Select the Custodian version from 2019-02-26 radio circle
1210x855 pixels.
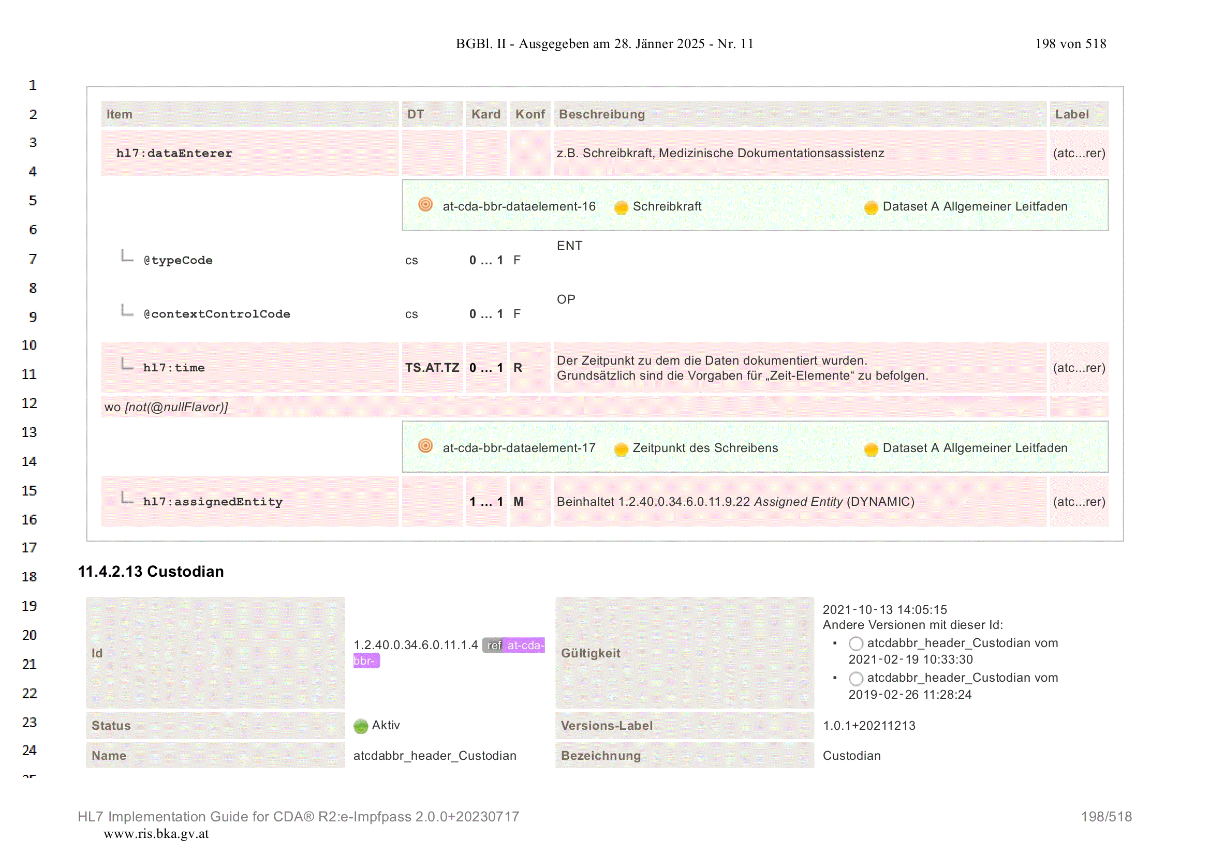coord(856,679)
